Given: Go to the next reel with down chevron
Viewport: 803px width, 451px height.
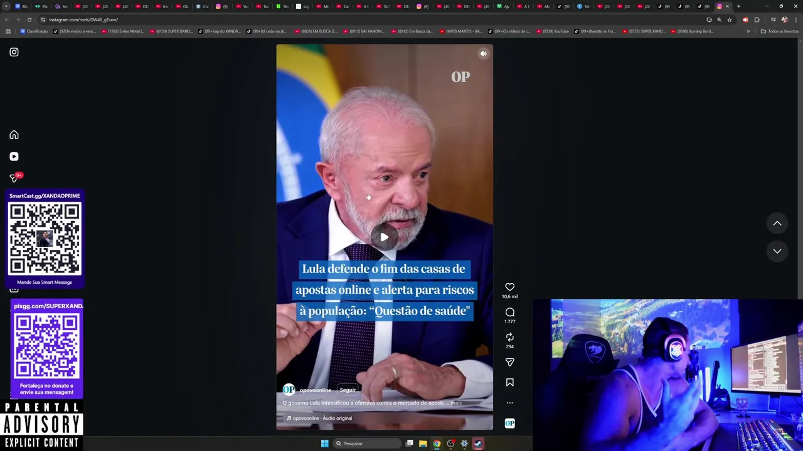Looking at the screenshot, I should tap(777, 251).
